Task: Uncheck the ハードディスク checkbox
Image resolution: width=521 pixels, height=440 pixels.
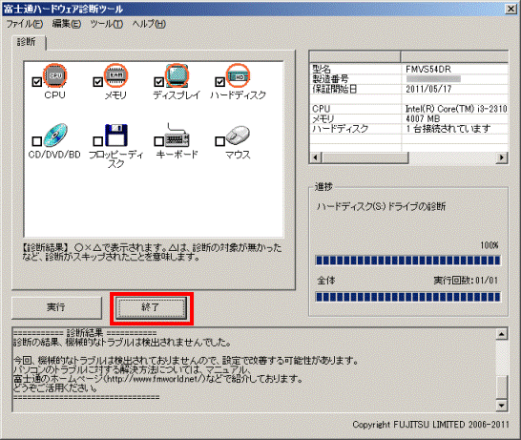Action: 219,82
